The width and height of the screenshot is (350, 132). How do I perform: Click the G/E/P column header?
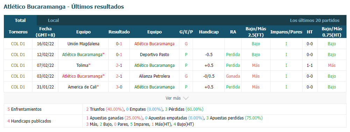(186, 32)
